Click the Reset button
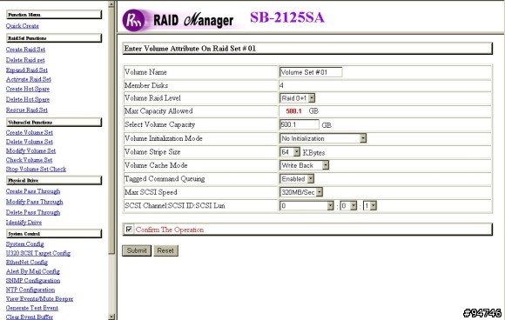The image size is (505, 320). point(165,250)
